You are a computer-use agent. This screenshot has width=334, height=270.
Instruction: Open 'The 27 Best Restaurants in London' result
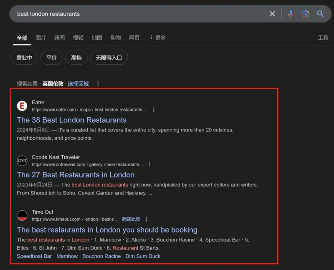[x=76, y=175]
